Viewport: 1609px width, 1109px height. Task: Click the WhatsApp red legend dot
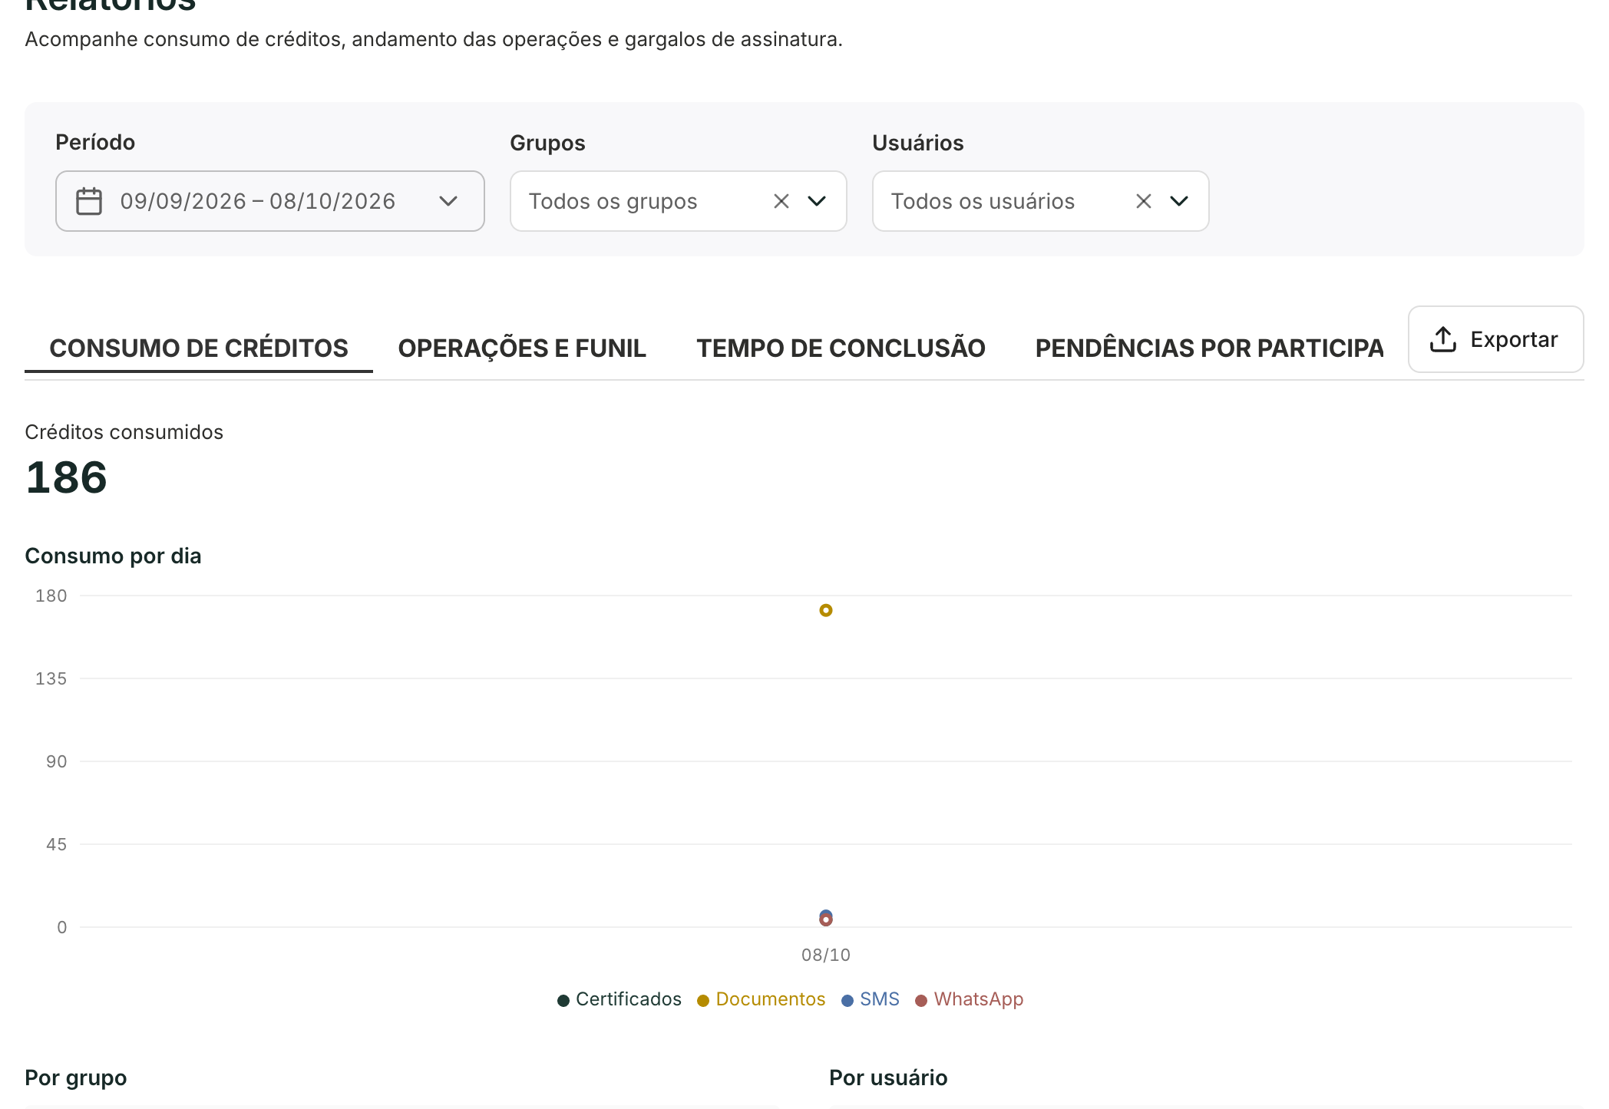[x=921, y=1000]
